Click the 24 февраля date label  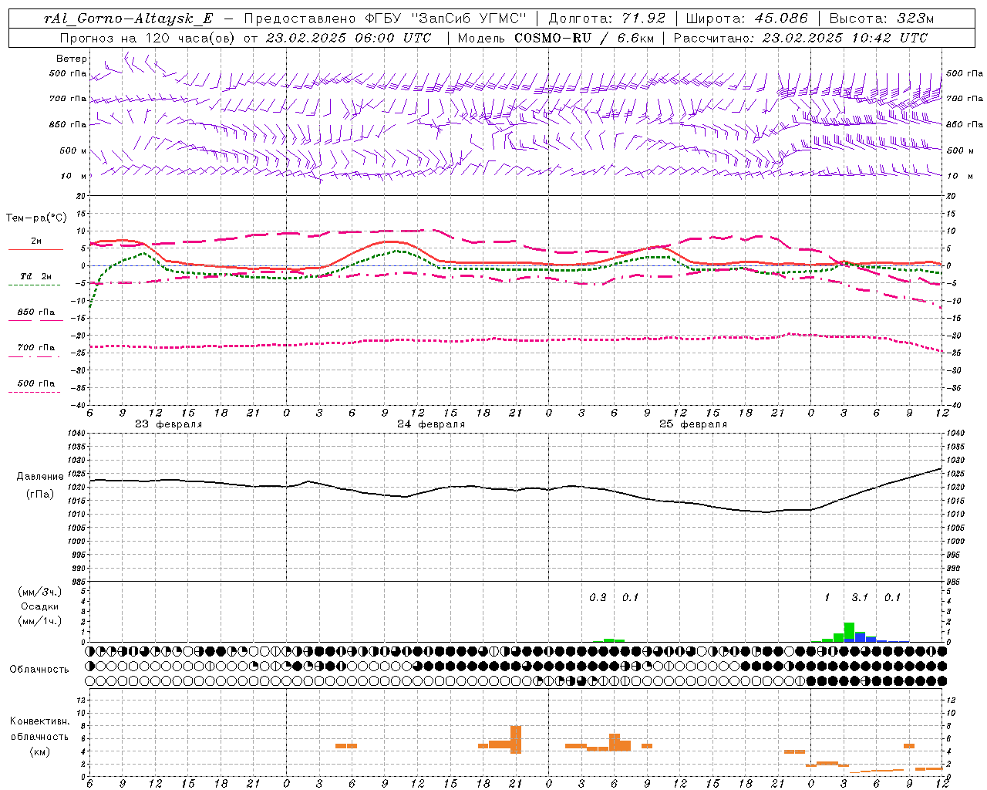click(x=431, y=424)
